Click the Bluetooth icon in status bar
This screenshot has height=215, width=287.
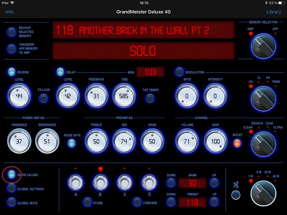tap(266, 3)
